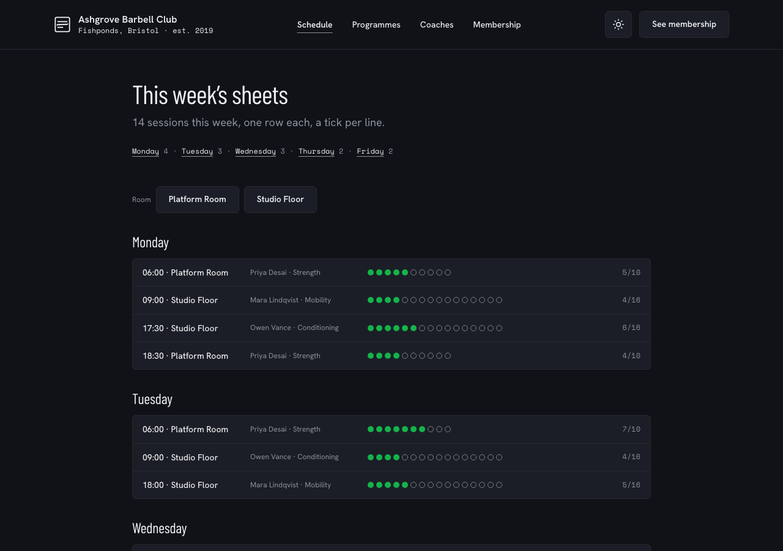The image size is (783, 551).
Task: Click the Ashgrove Barbell Club name
Action: (x=128, y=19)
